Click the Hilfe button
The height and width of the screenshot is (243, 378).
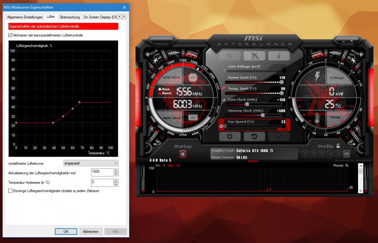116,232
